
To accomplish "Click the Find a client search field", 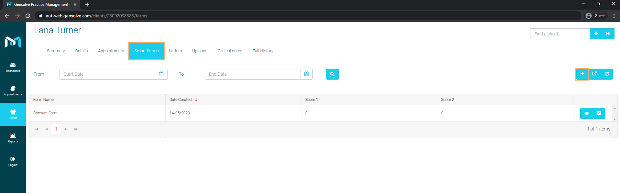I will pyautogui.click(x=560, y=34).
